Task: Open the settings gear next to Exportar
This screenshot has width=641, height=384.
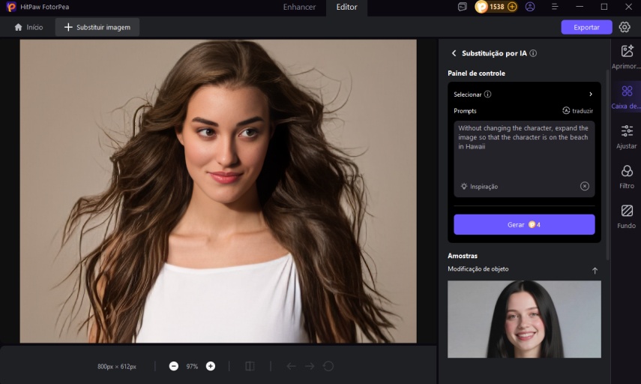Action: click(625, 27)
